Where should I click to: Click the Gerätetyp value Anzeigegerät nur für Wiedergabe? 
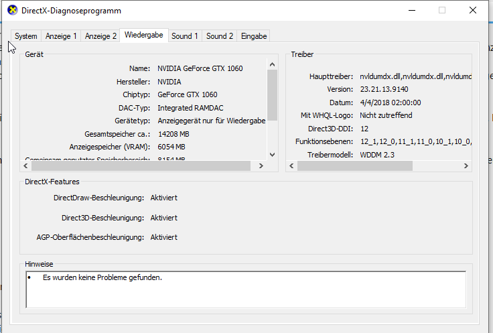point(212,121)
